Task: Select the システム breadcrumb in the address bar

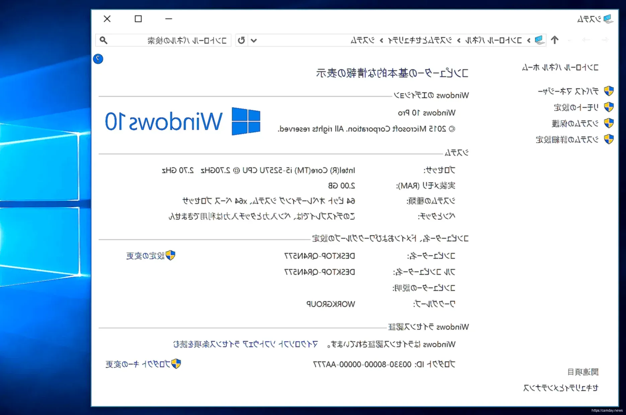Action: click(x=363, y=40)
